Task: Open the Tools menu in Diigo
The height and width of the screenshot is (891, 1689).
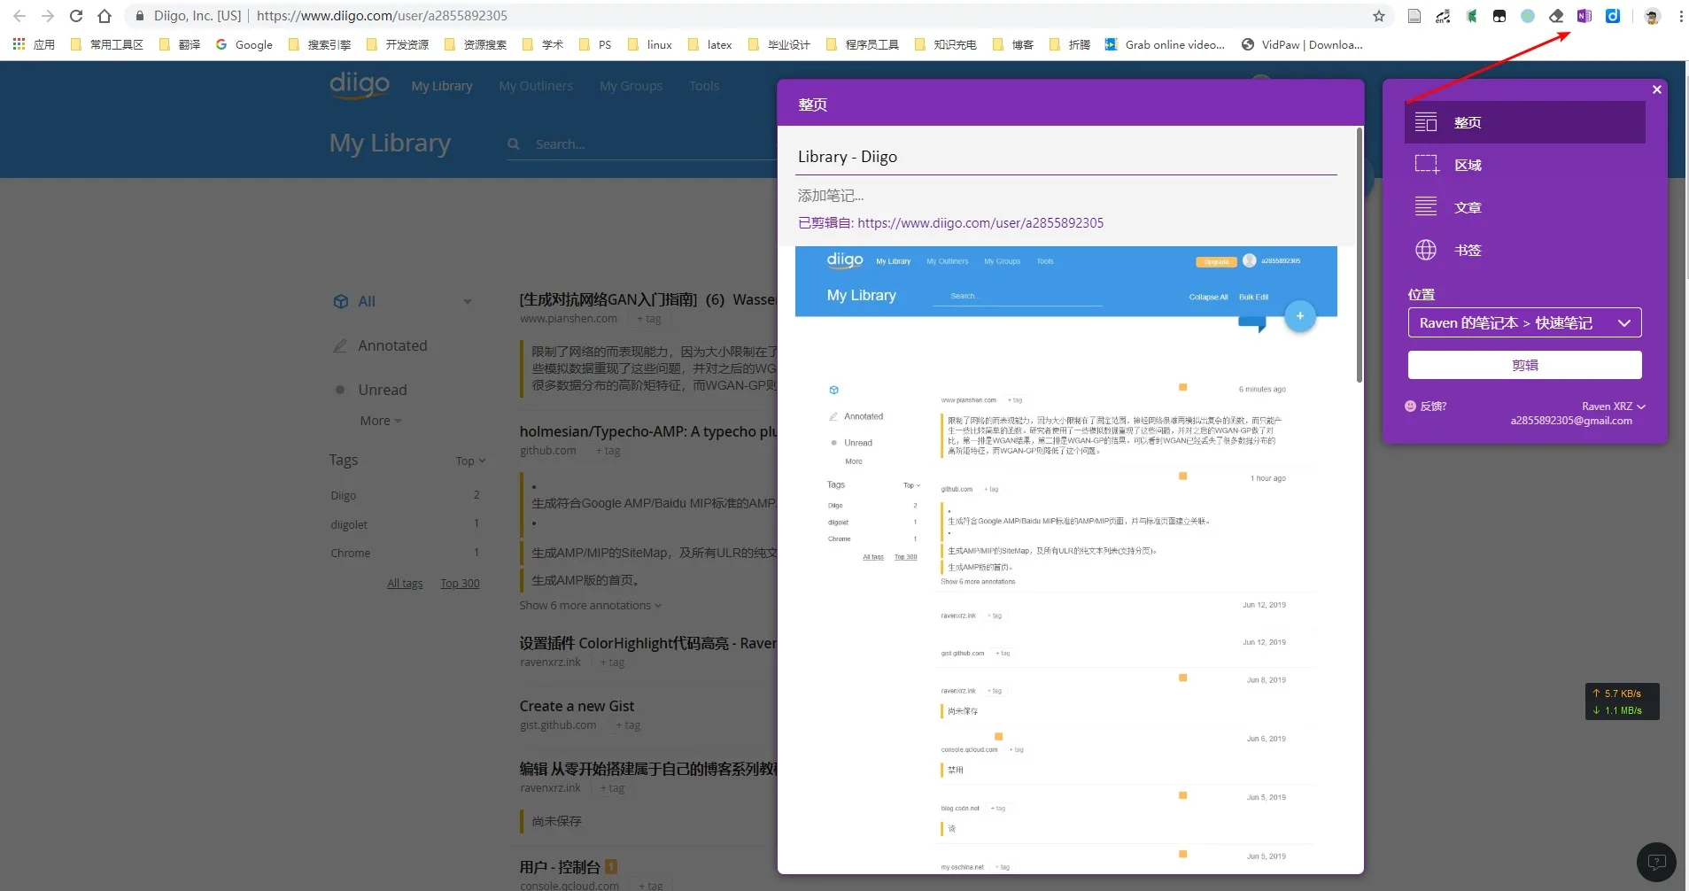Action: (x=704, y=86)
